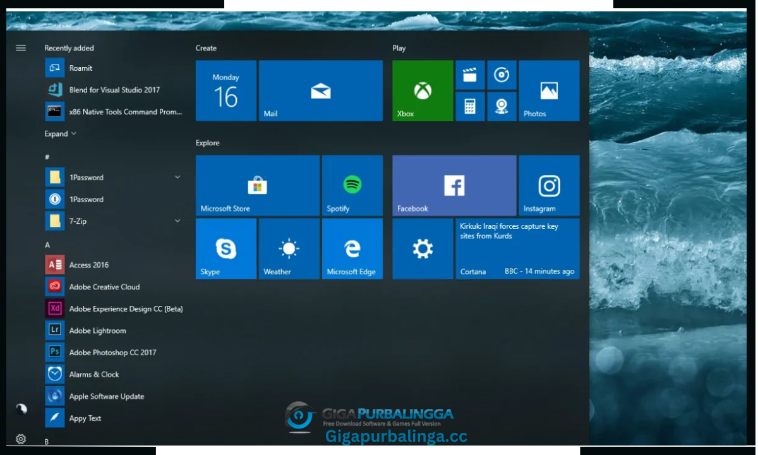Launch Adobe Lightroom
The width and height of the screenshot is (758, 455).
click(x=114, y=331)
